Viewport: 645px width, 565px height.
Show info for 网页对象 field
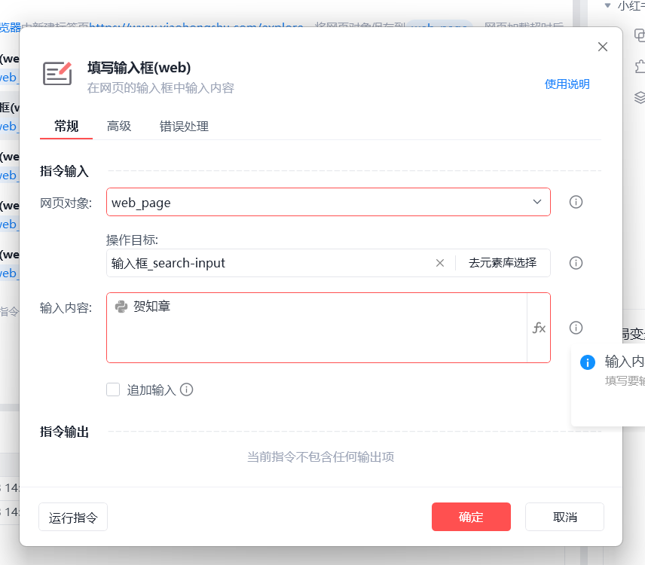tap(576, 202)
